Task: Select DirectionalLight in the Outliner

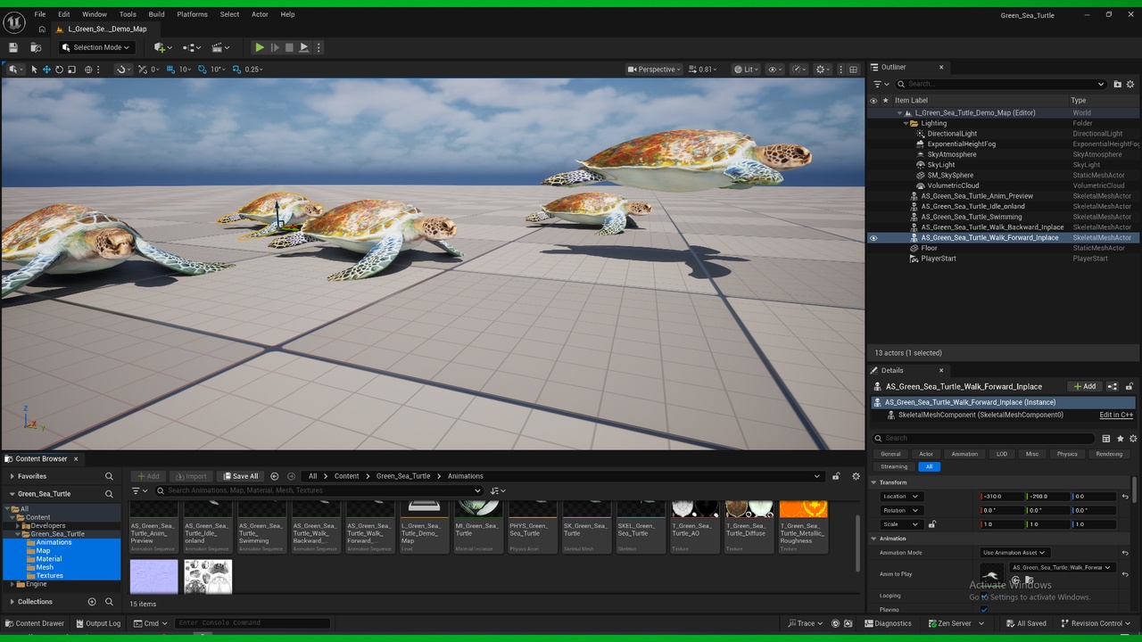Action: point(952,134)
